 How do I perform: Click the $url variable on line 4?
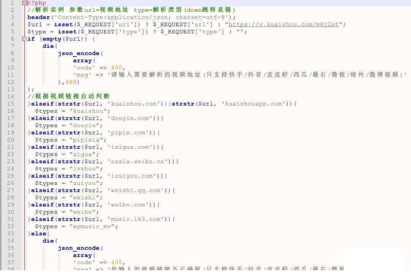(35, 24)
